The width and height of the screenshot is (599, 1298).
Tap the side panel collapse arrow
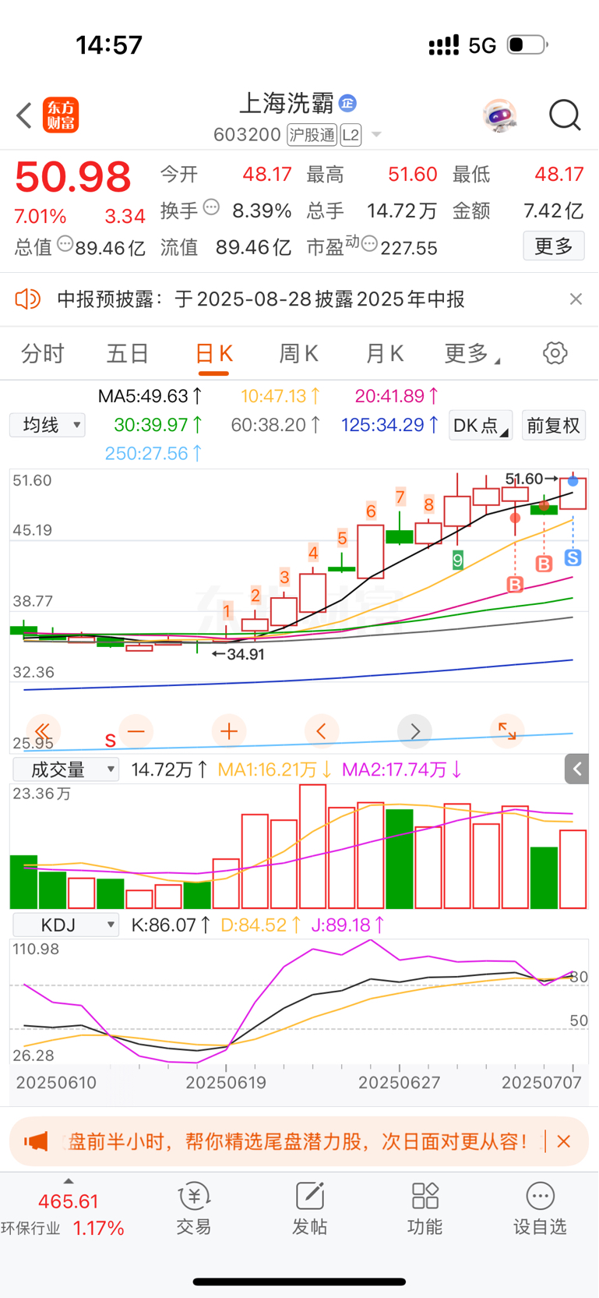tap(576, 769)
